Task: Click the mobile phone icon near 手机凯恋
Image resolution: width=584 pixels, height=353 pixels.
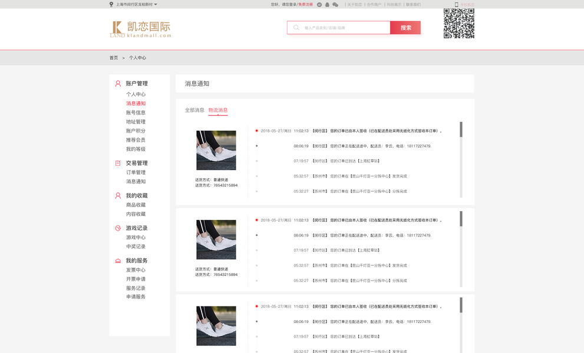Action: click(456, 5)
